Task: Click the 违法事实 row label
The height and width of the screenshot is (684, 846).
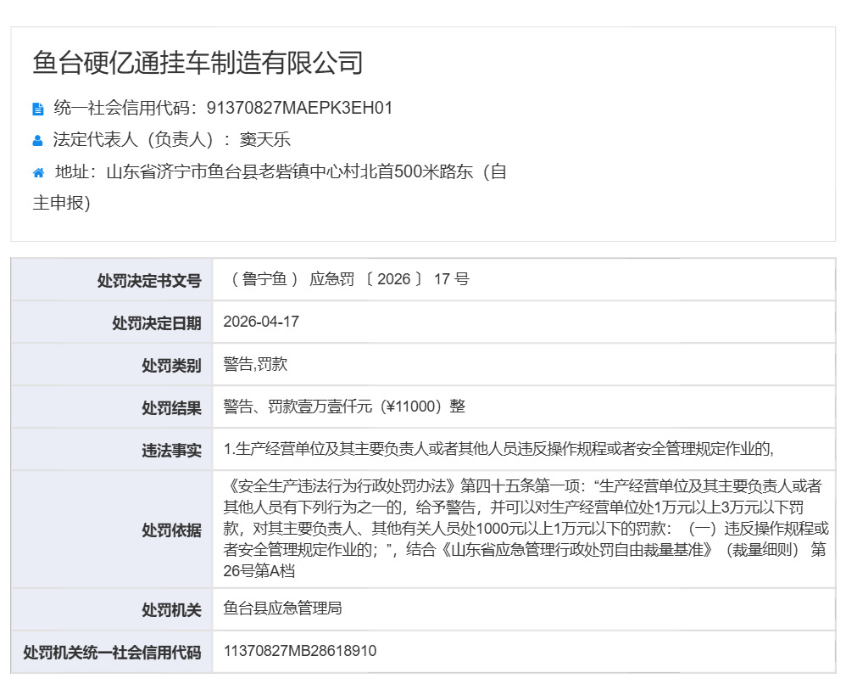Action: tap(171, 451)
